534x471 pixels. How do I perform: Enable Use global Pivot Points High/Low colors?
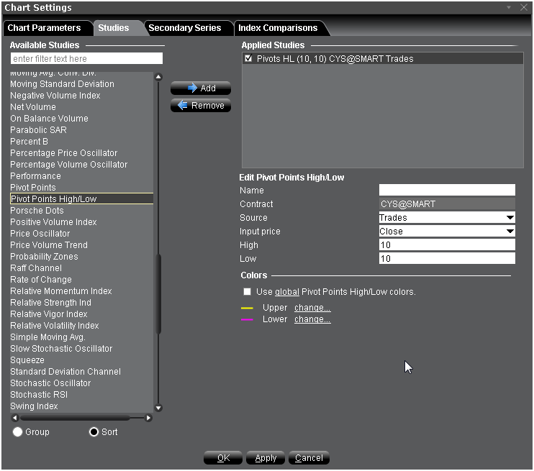point(248,292)
